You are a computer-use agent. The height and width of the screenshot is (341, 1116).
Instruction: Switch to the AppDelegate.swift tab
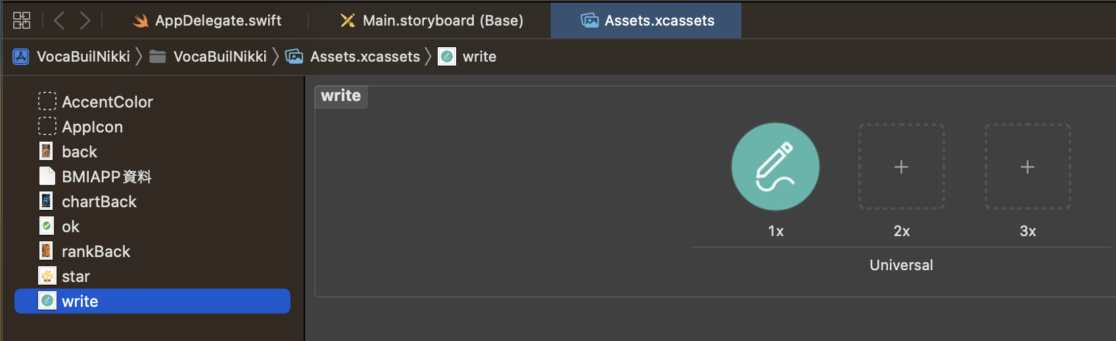click(207, 20)
